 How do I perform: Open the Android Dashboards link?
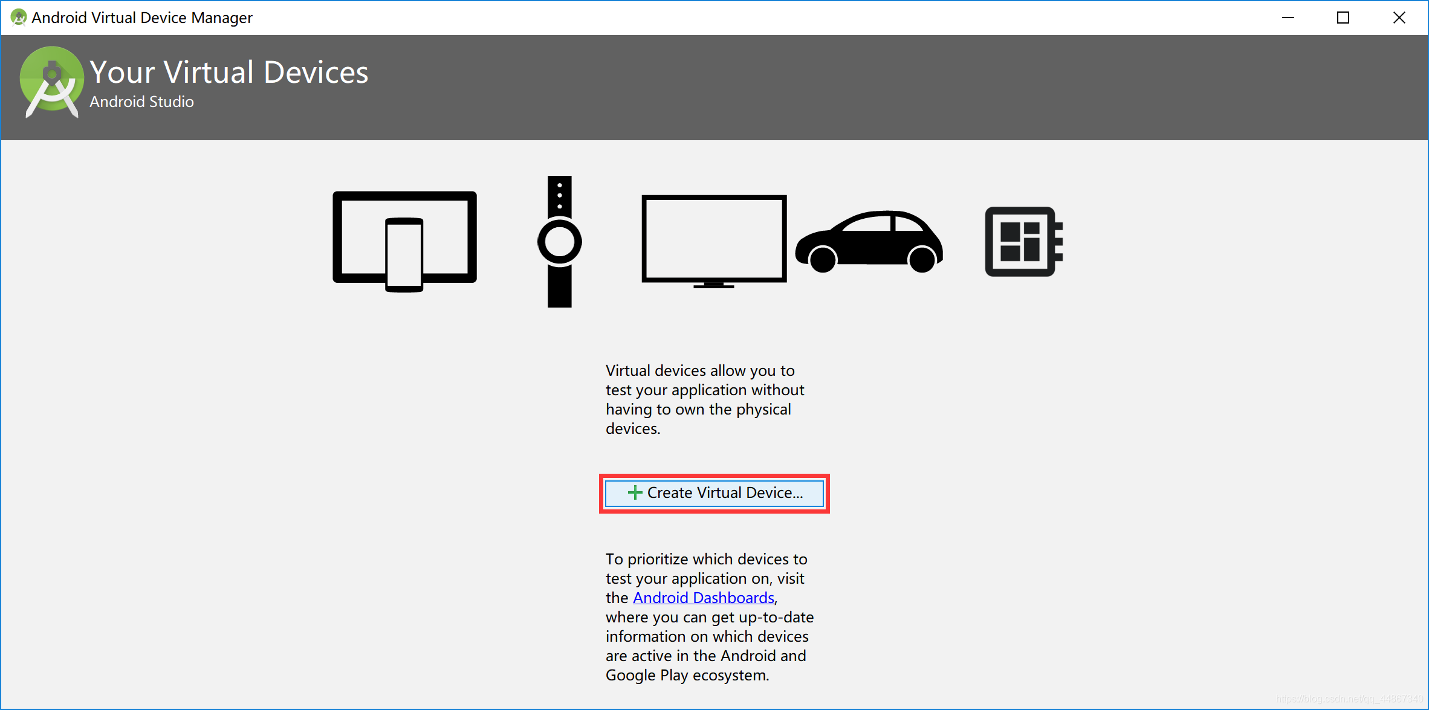click(703, 598)
